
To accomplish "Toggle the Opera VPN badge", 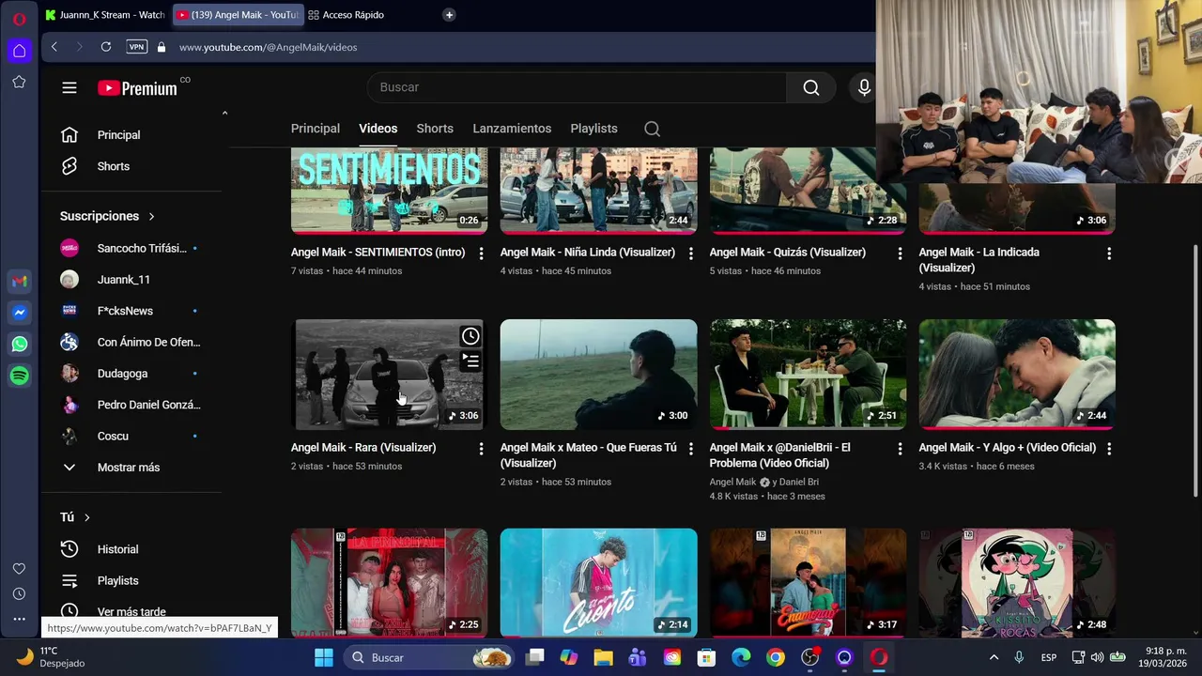I will [x=137, y=47].
